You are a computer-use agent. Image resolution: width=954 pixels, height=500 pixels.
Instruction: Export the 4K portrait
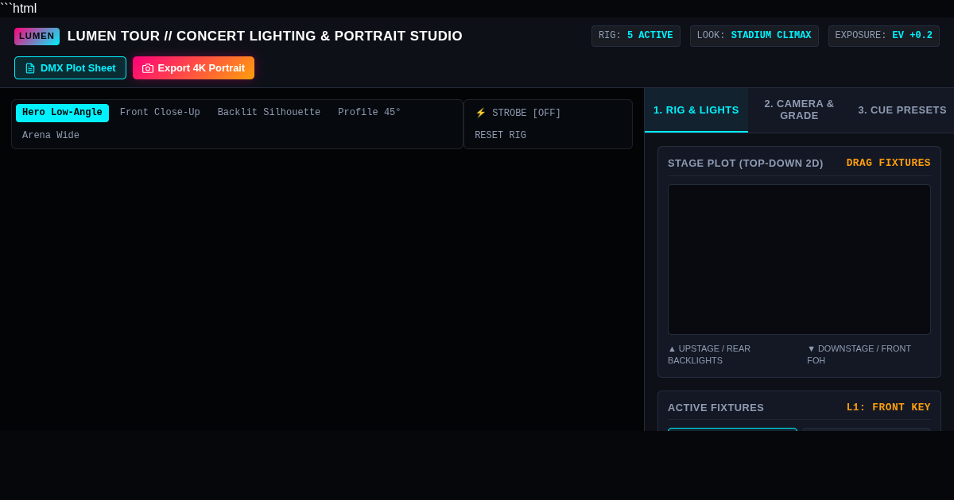(x=193, y=68)
